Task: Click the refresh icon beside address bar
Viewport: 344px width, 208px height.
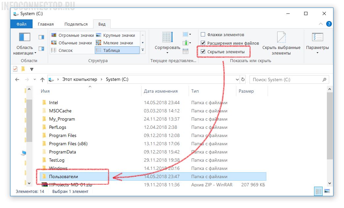Action: coord(243,80)
